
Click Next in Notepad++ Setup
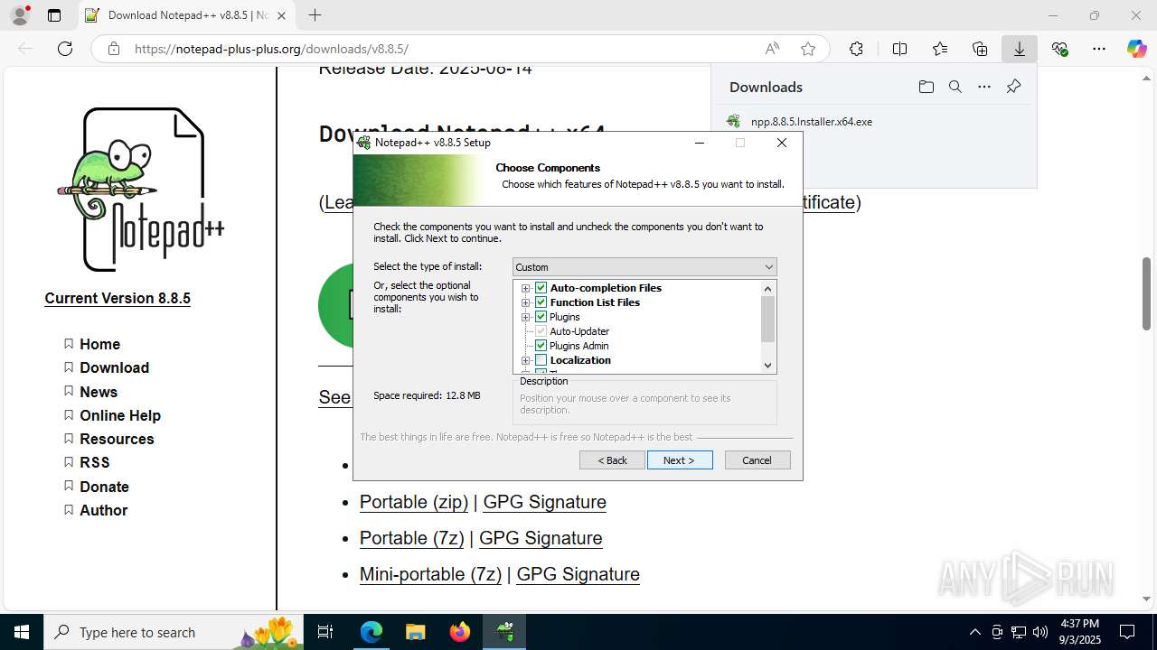click(x=680, y=460)
